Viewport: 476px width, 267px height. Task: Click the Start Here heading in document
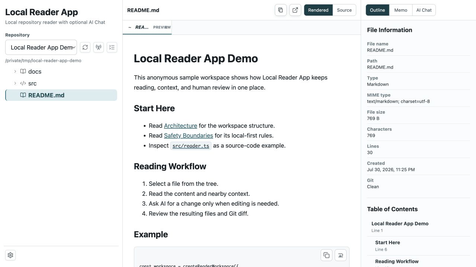(154, 108)
